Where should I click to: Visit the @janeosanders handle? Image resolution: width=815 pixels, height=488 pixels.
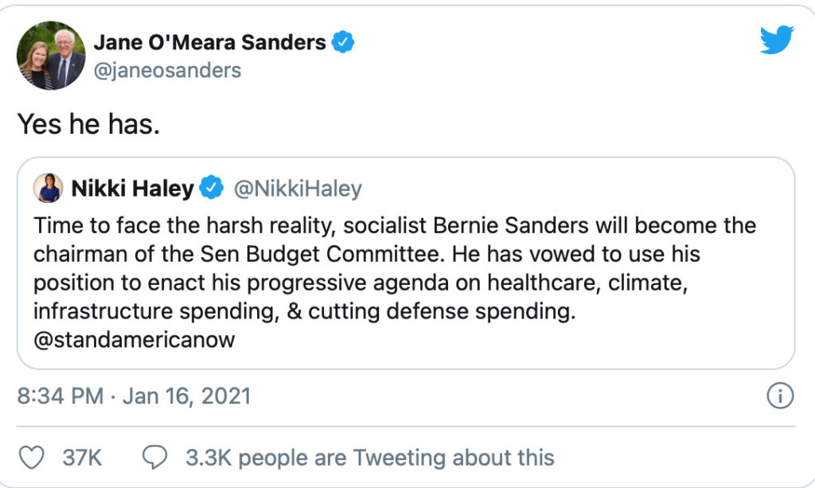167,70
